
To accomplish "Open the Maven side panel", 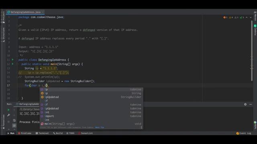I will pos(255,16).
